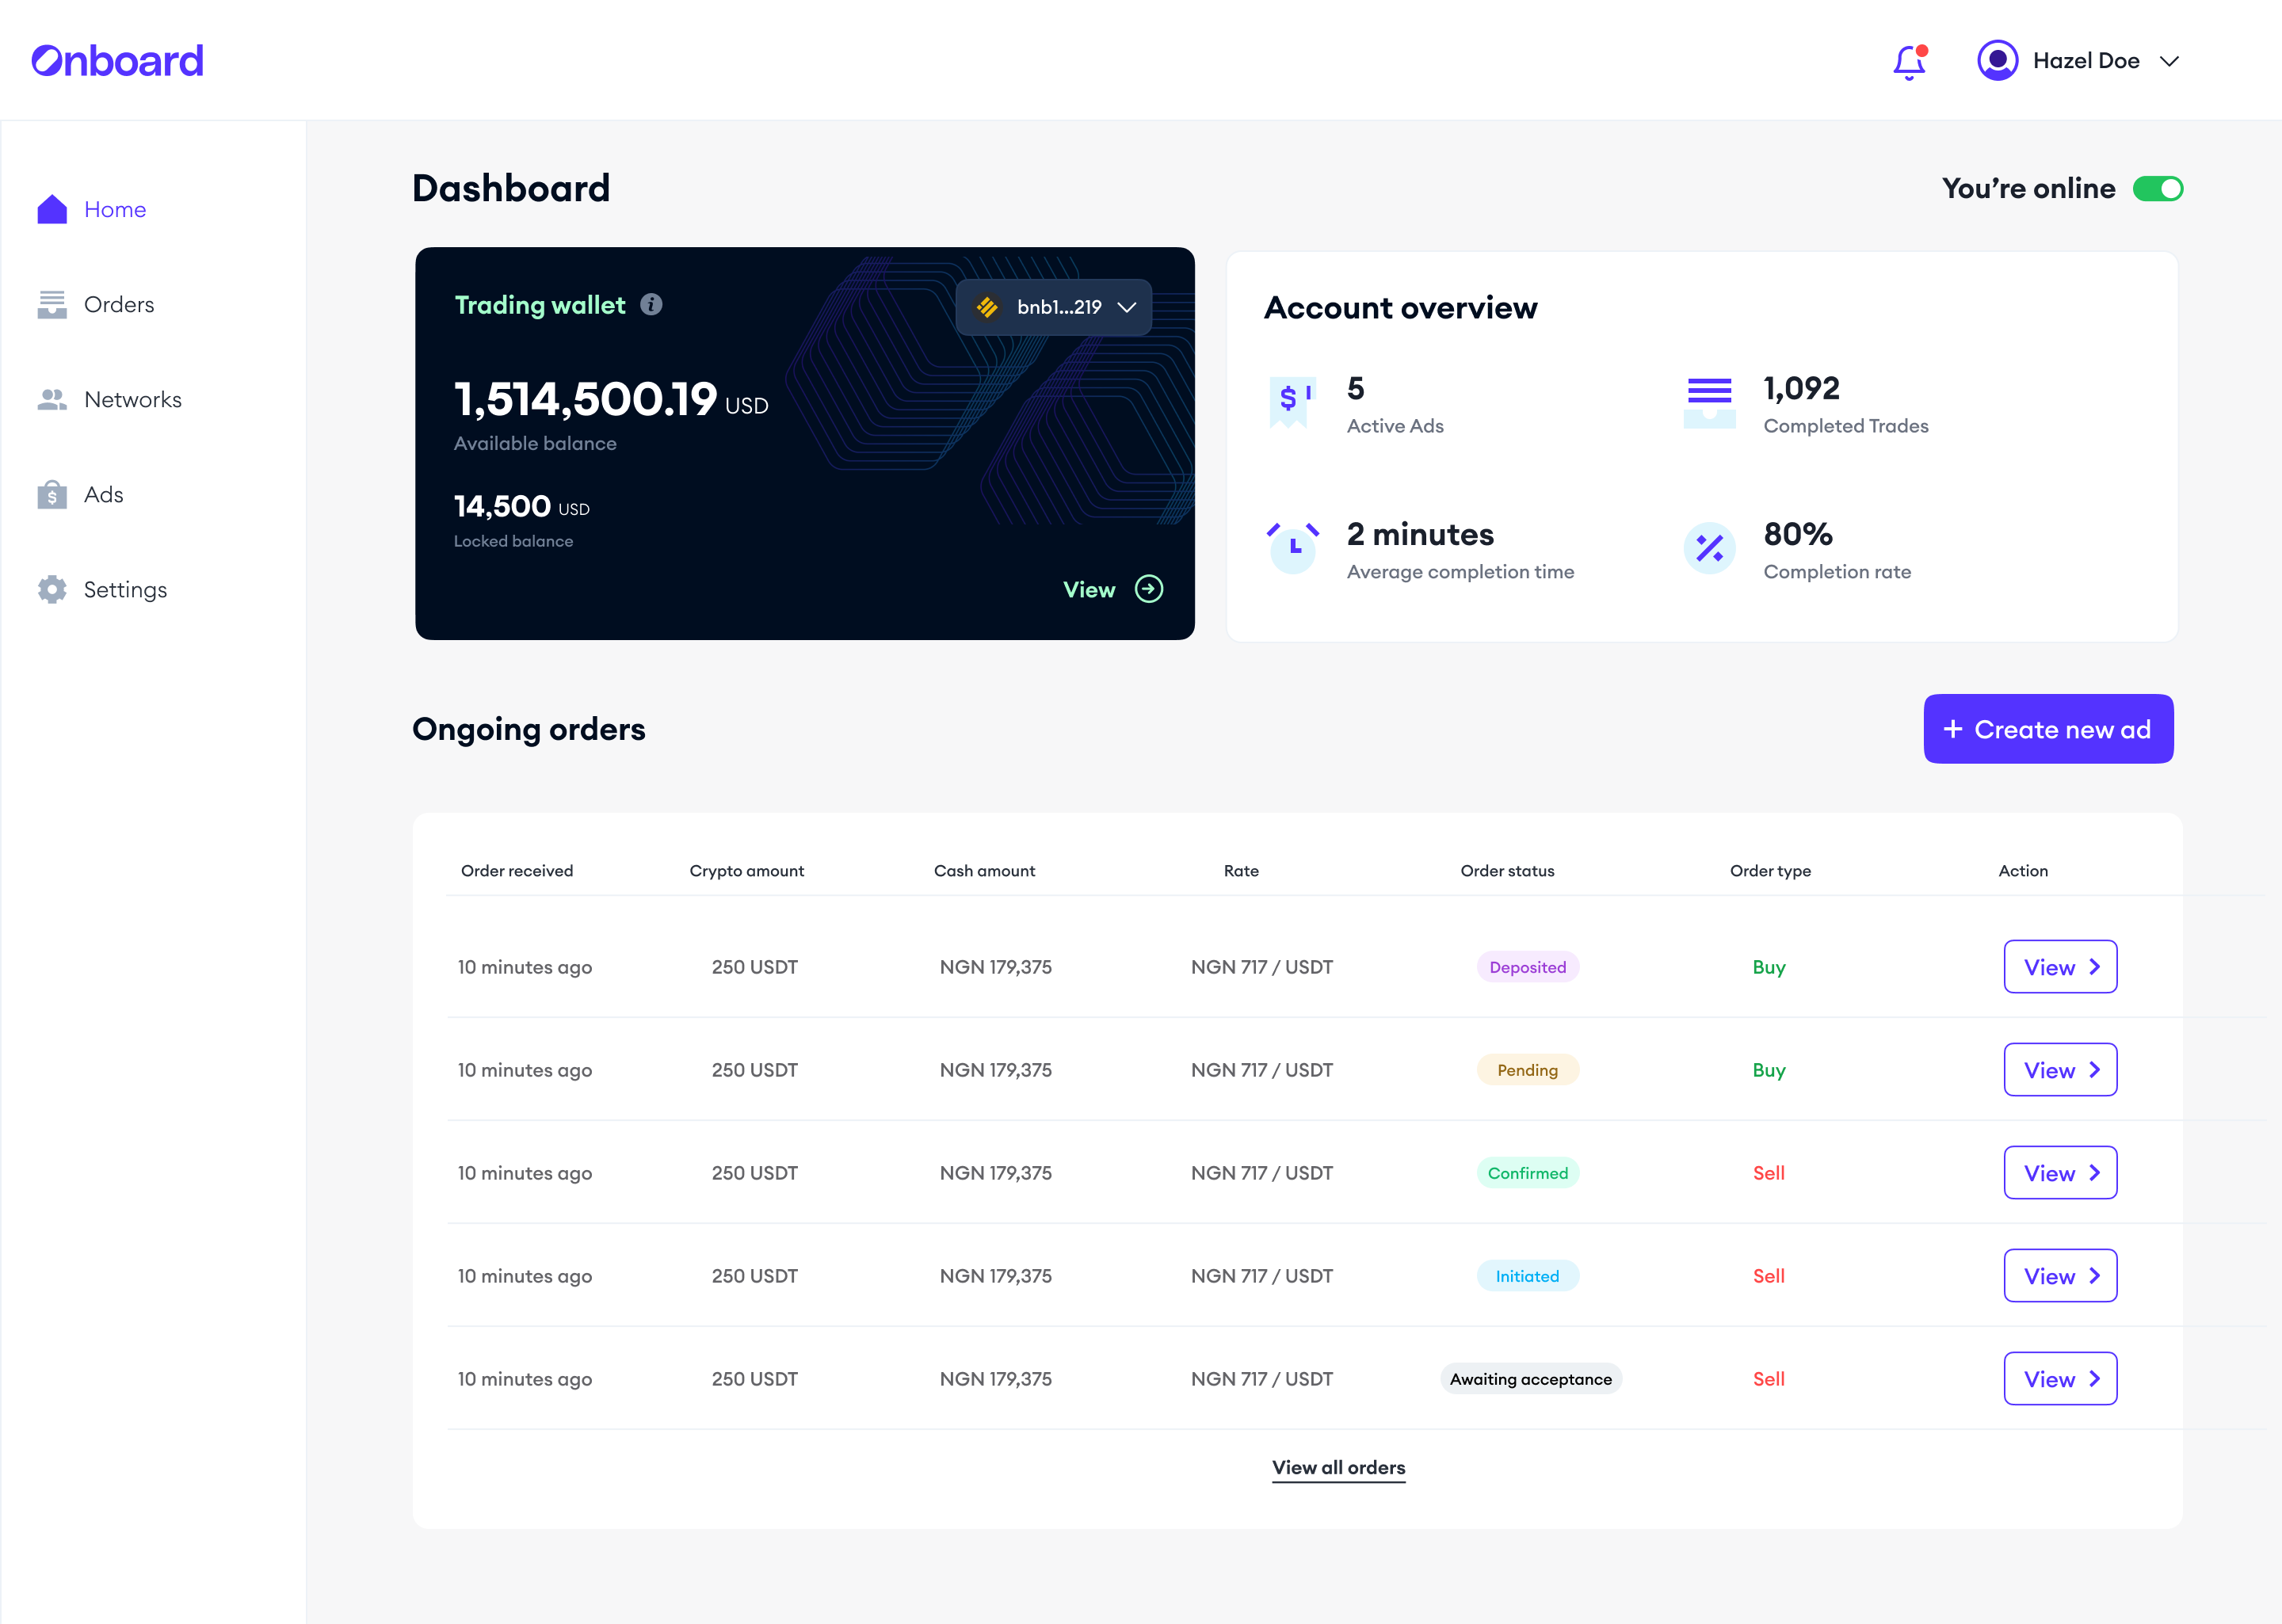This screenshot has width=2282, height=1624.
Task: Click the Crypto amount column header
Action: pyautogui.click(x=746, y=870)
